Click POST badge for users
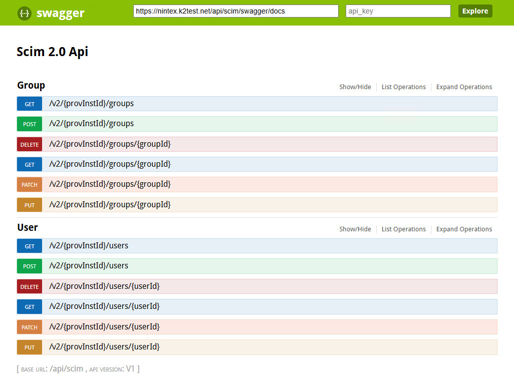Image resolution: width=514 pixels, height=382 pixels. click(x=30, y=266)
